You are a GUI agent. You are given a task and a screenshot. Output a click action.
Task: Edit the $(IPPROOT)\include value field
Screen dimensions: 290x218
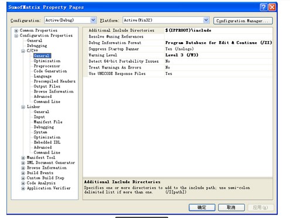pos(219,30)
